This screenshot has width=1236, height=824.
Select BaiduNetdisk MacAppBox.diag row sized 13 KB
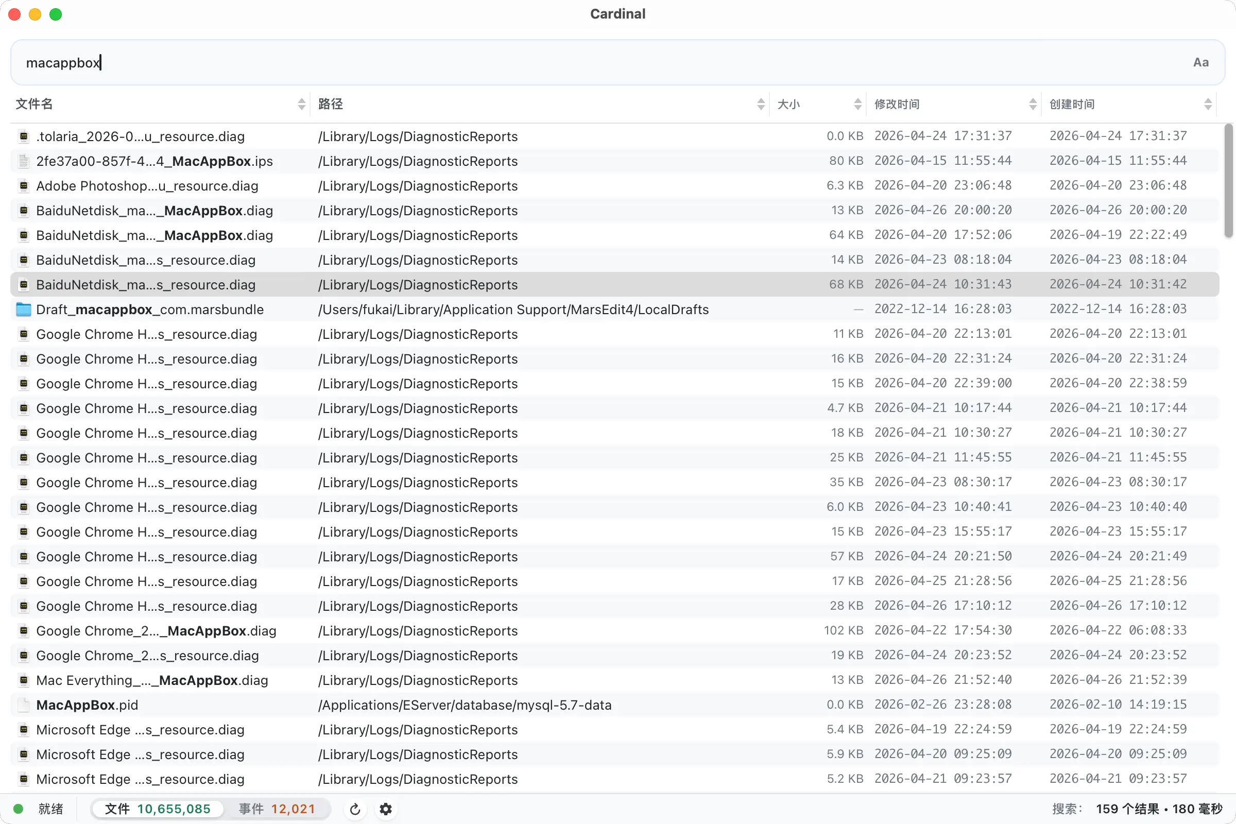pyautogui.click(x=615, y=211)
